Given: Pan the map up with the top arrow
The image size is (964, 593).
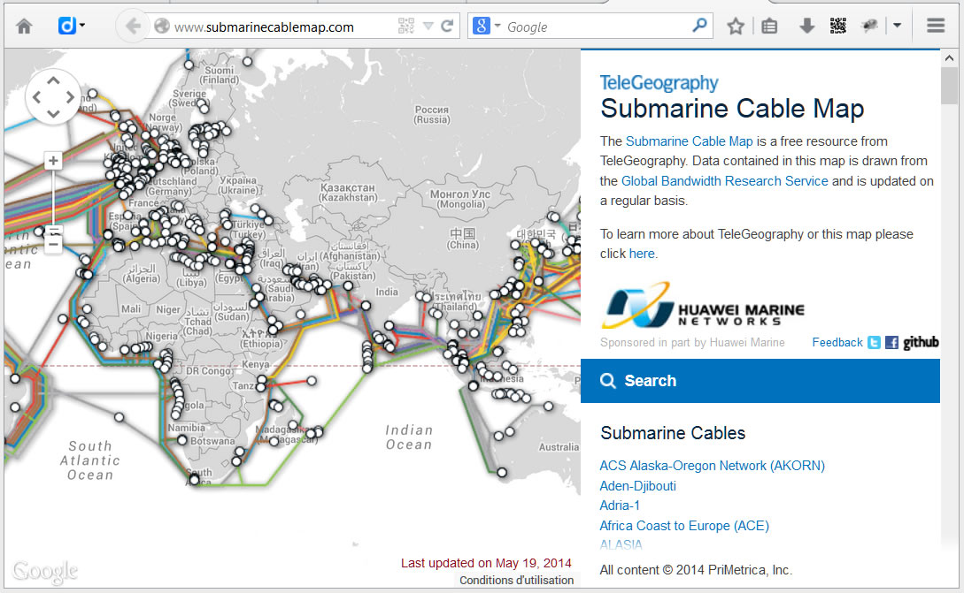Looking at the screenshot, I should pyautogui.click(x=53, y=80).
